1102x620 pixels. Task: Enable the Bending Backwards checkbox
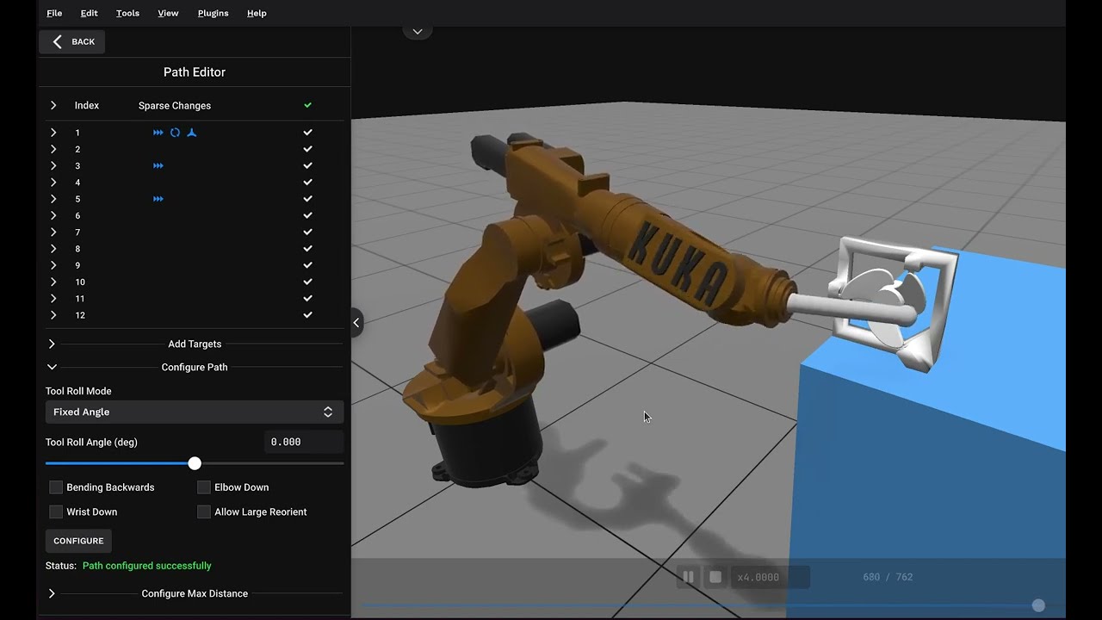pyautogui.click(x=56, y=487)
